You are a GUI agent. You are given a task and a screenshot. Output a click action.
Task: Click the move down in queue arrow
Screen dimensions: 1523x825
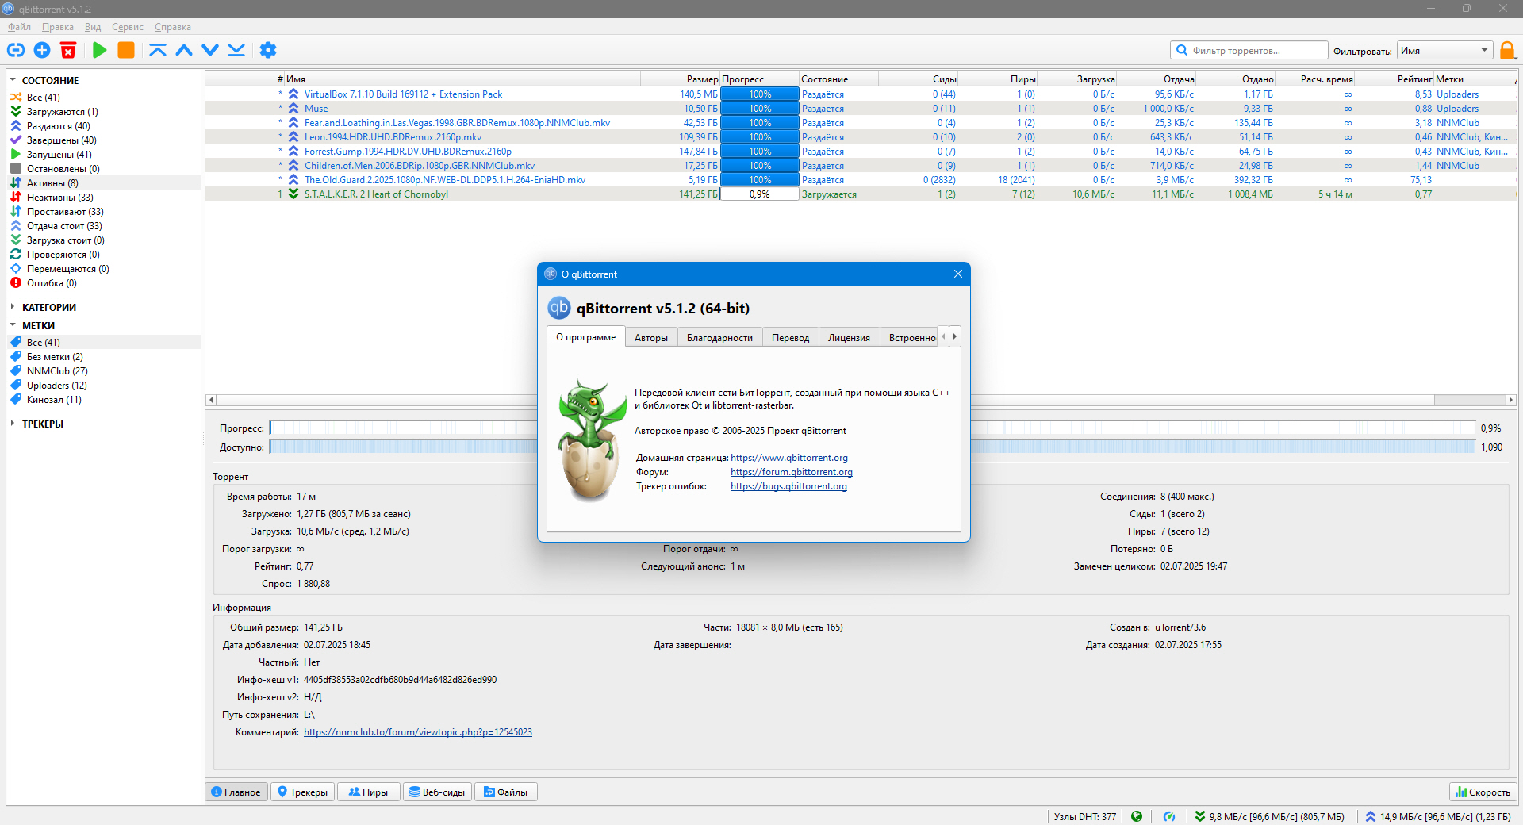tap(210, 50)
